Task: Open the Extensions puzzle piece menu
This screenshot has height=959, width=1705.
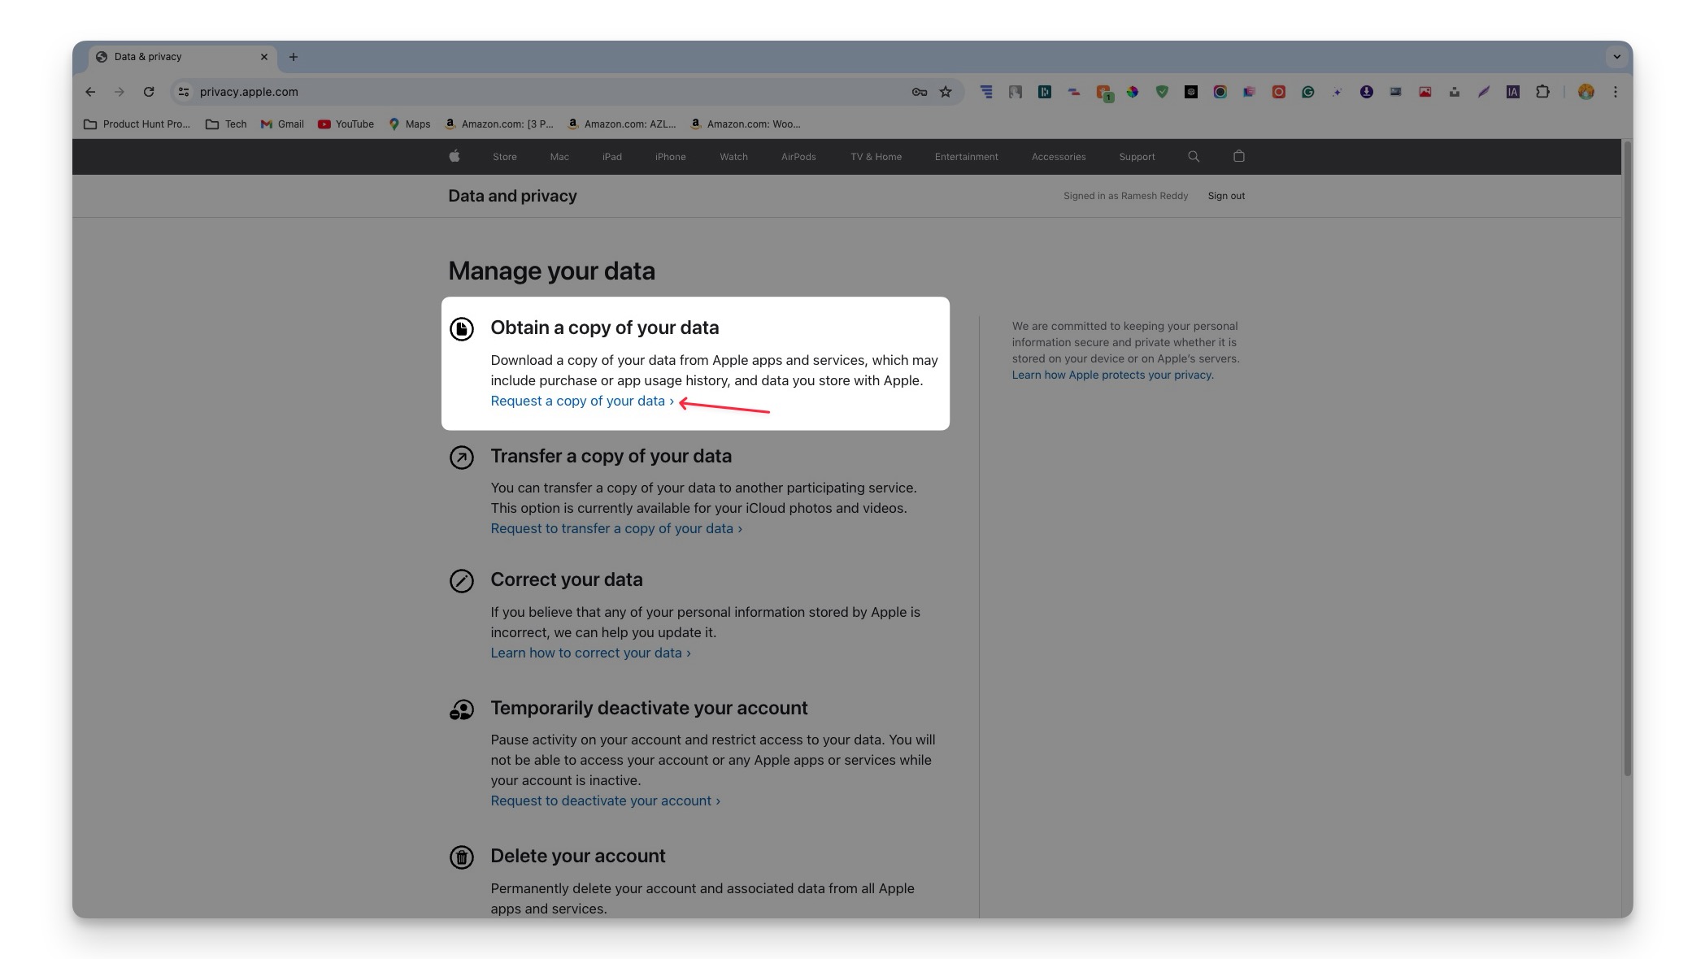Action: (x=1542, y=92)
